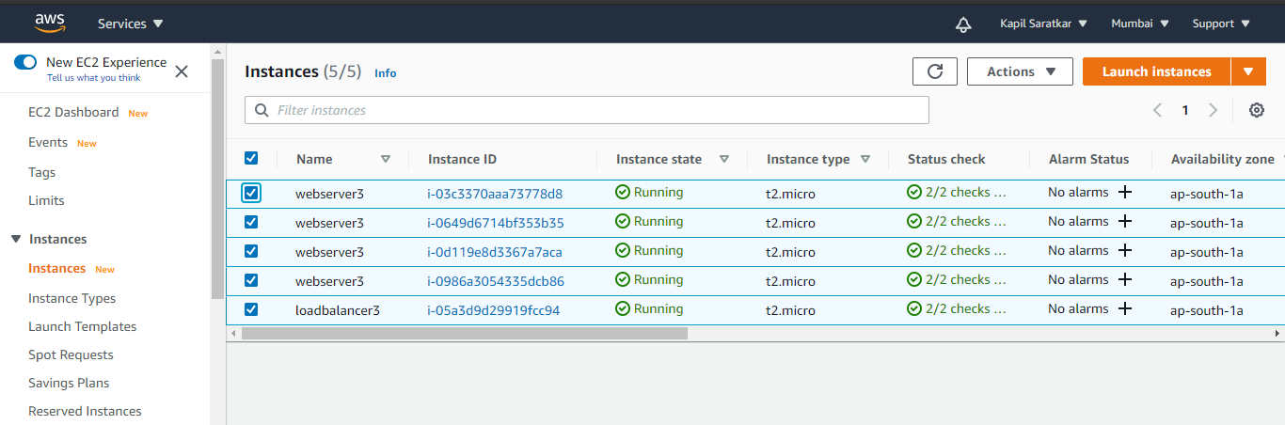Sort by Instance state column arrow
The image size is (1285, 425).
coord(724,160)
